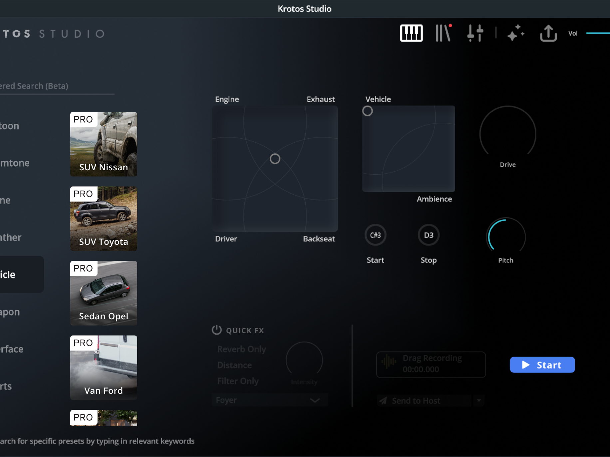The width and height of the screenshot is (610, 457).
Task: Click the 'Exhaust' corner label
Action: click(x=321, y=99)
